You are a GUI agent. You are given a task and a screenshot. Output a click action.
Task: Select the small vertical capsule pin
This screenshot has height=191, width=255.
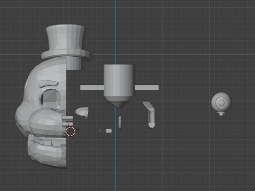tap(120, 122)
